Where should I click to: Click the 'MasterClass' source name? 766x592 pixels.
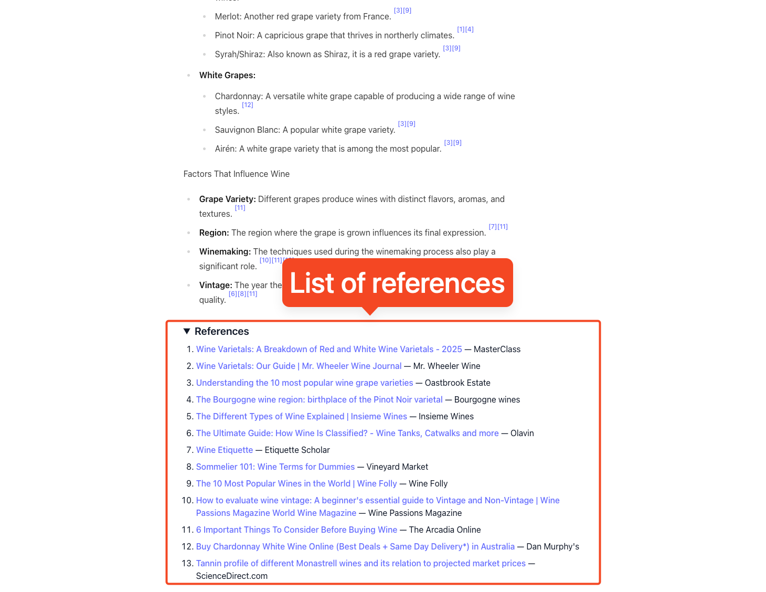tap(497, 349)
